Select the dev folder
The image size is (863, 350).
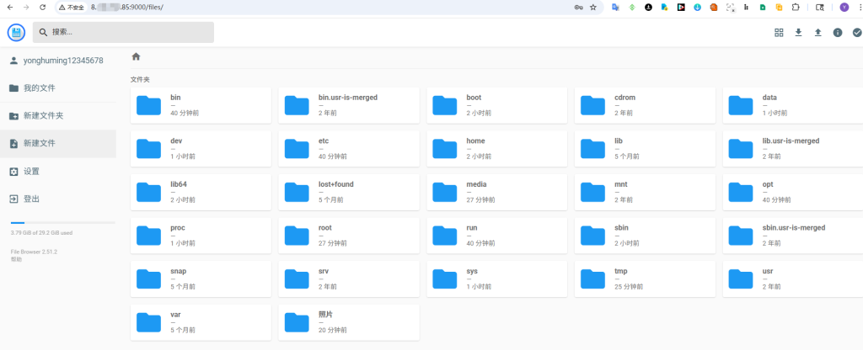[201, 148]
